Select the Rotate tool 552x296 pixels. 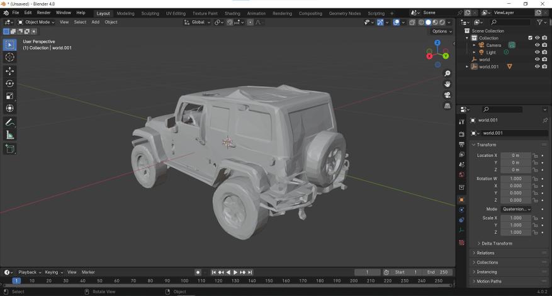(9, 84)
